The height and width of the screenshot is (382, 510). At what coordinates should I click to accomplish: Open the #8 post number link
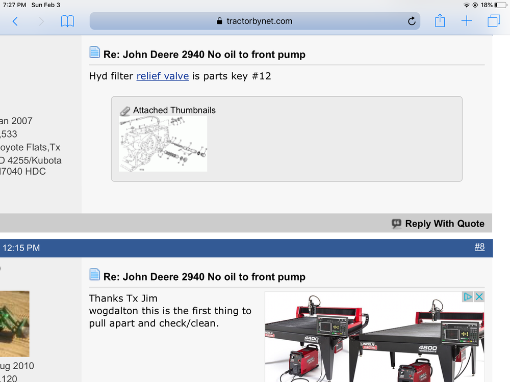pyautogui.click(x=479, y=247)
